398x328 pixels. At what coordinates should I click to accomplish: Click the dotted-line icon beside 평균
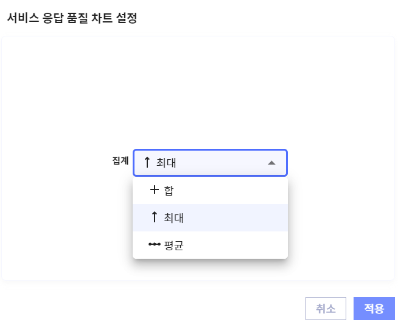pos(155,245)
